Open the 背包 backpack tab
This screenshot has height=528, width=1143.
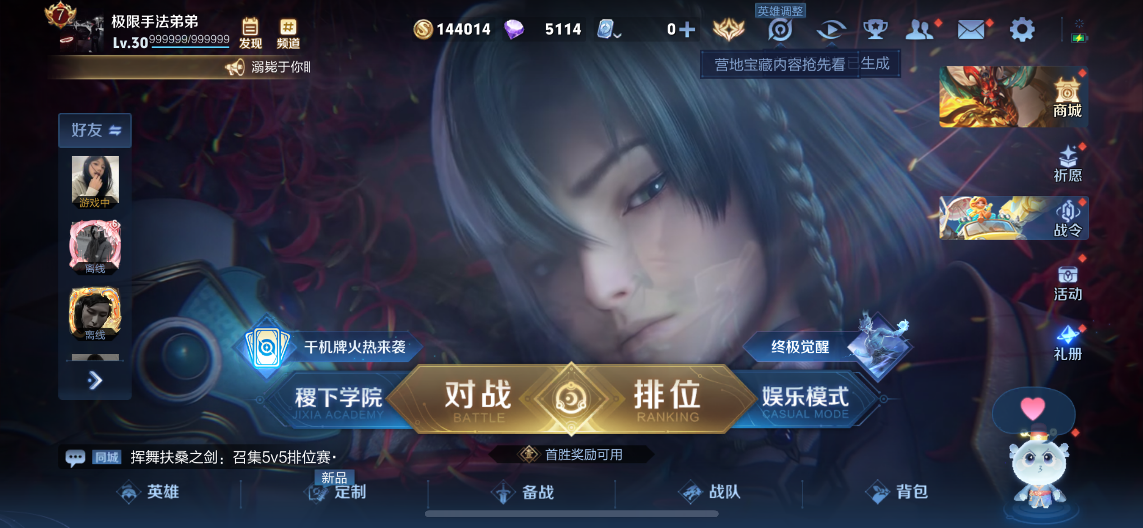(x=897, y=492)
